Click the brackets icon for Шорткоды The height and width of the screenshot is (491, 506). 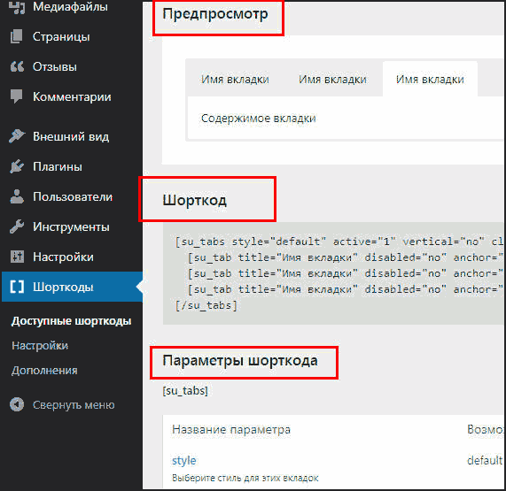click(x=17, y=287)
